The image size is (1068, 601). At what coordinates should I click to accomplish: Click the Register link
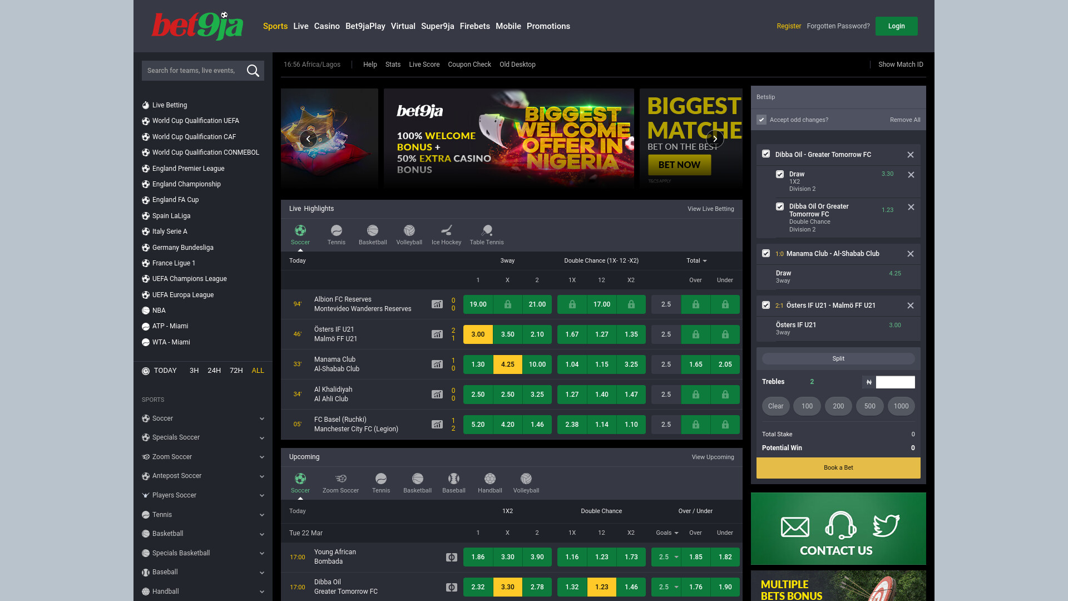tap(789, 26)
